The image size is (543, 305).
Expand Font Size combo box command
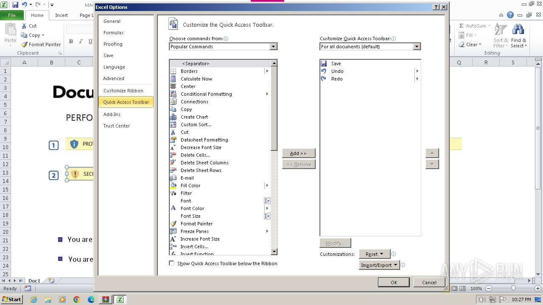[x=267, y=216]
